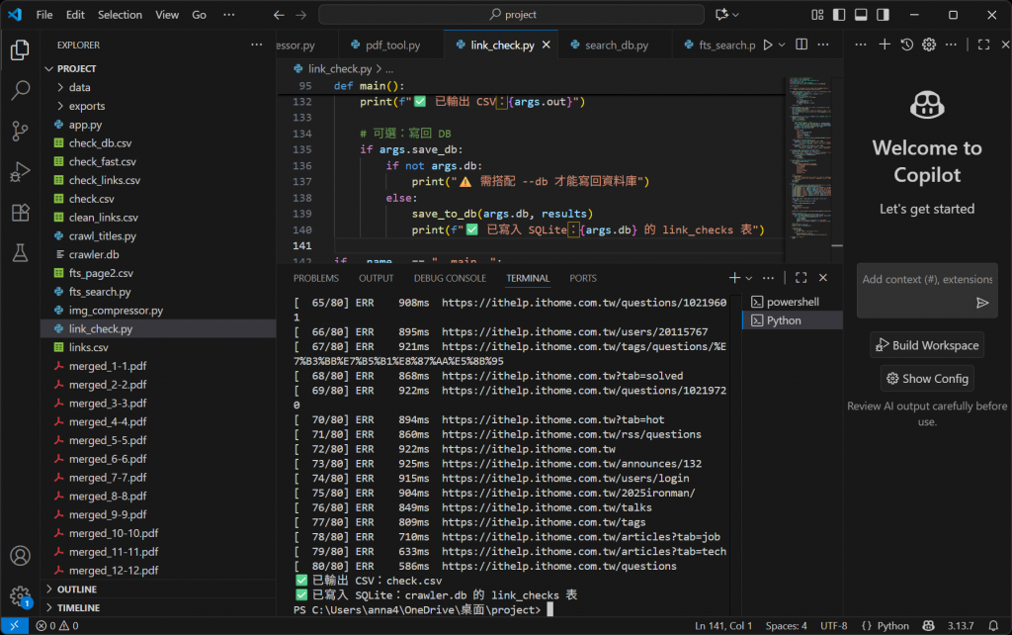The width and height of the screenshot is (1012, 635).
Task: Expand the data folder in Explorer
Action: [x=79, y=87]
